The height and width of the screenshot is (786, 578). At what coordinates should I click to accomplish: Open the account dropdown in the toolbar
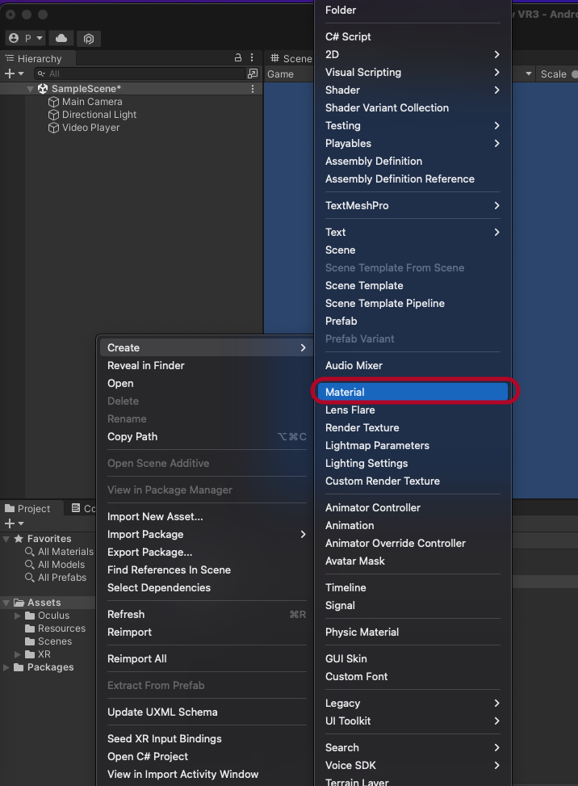coord(26,38)
